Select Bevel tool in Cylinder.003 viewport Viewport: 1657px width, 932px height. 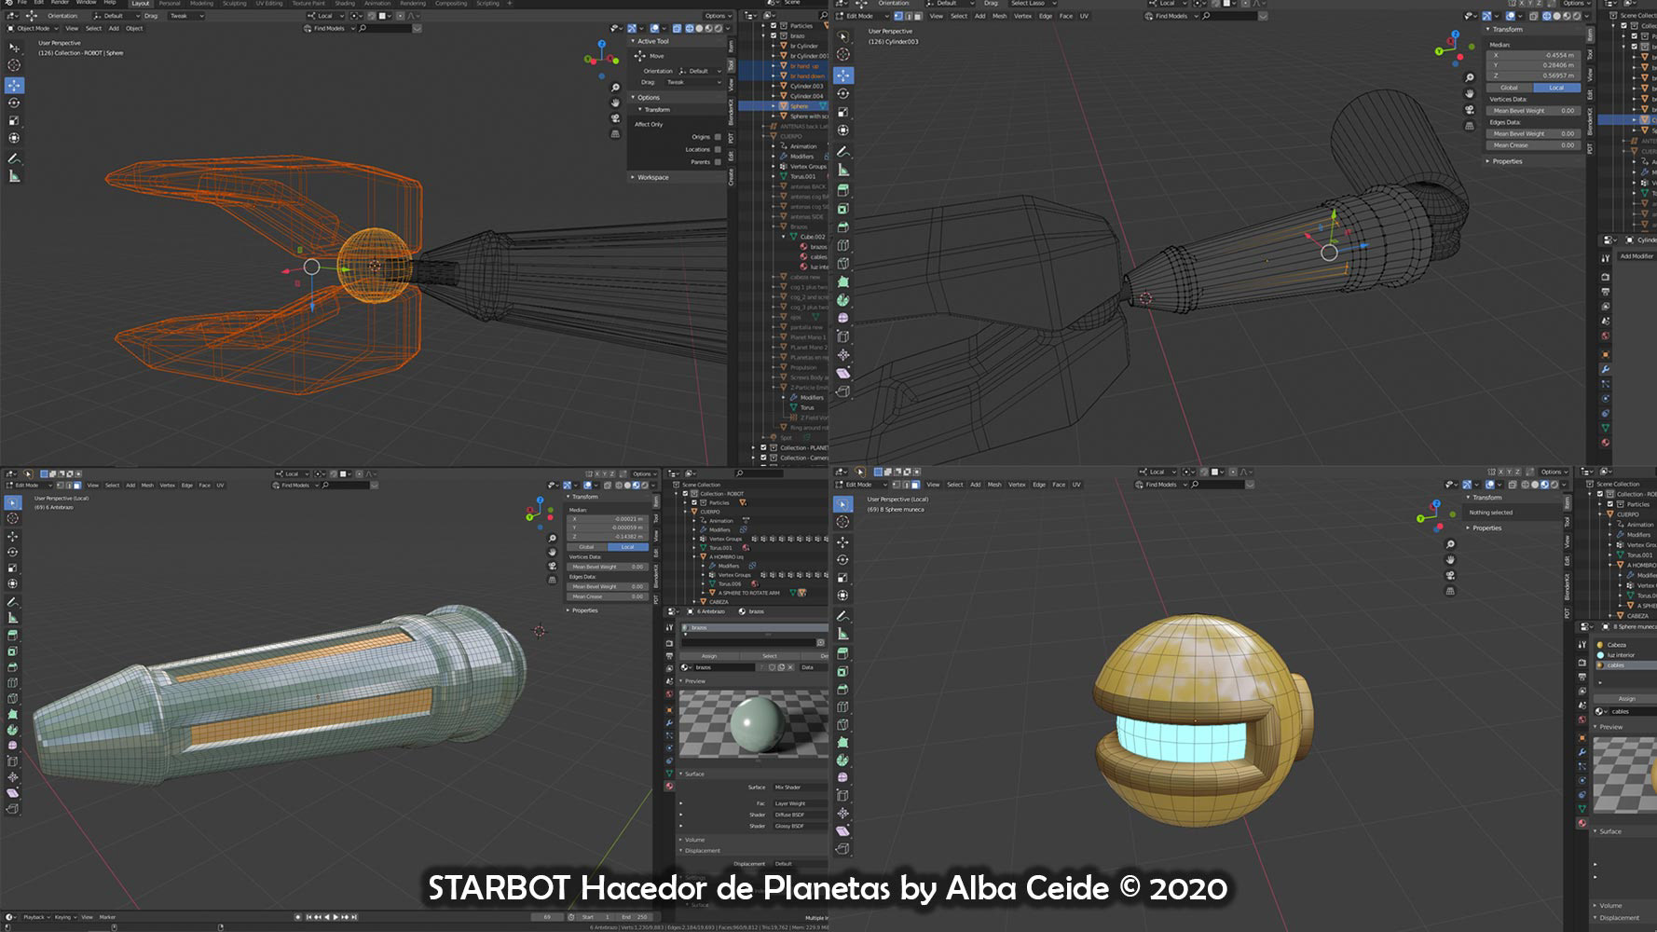click(843, 227)
